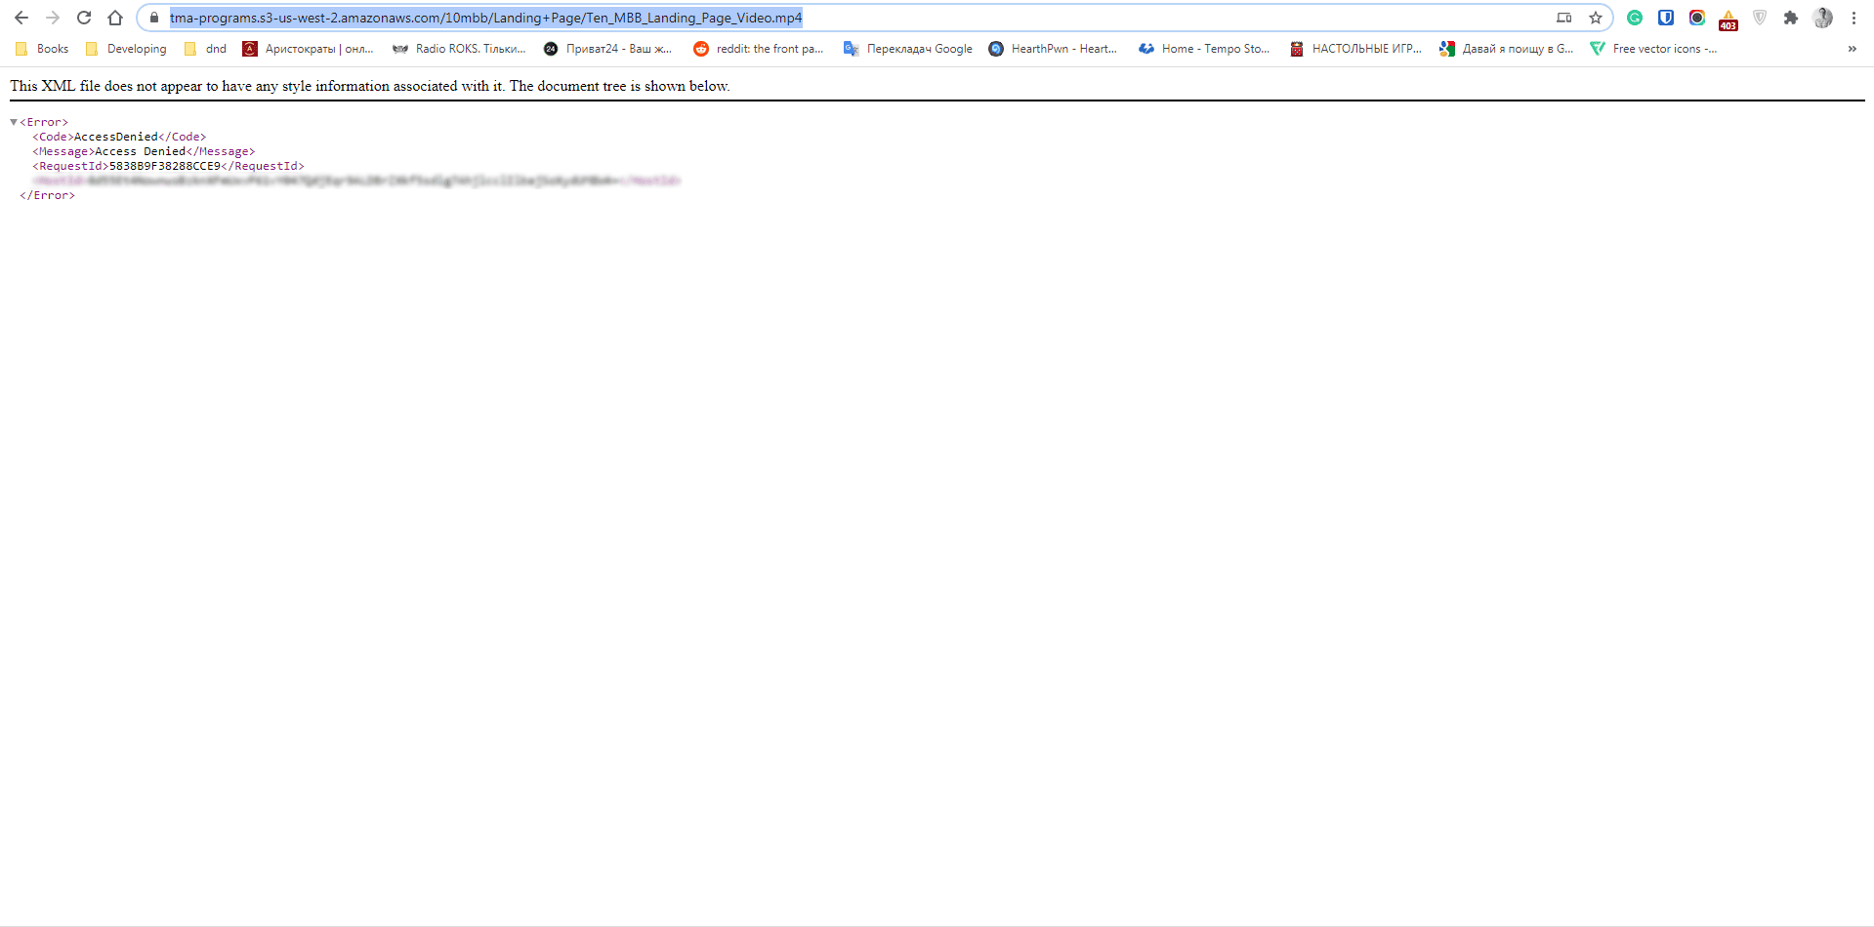This screenshot has width=1874, height=927.
Task: Select the Access Denied message line
Action: (x=144, y=151)
